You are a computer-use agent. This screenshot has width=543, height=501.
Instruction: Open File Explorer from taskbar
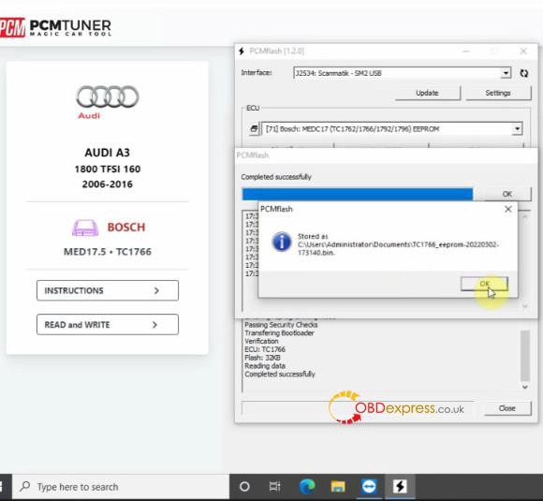click(338, 487)
